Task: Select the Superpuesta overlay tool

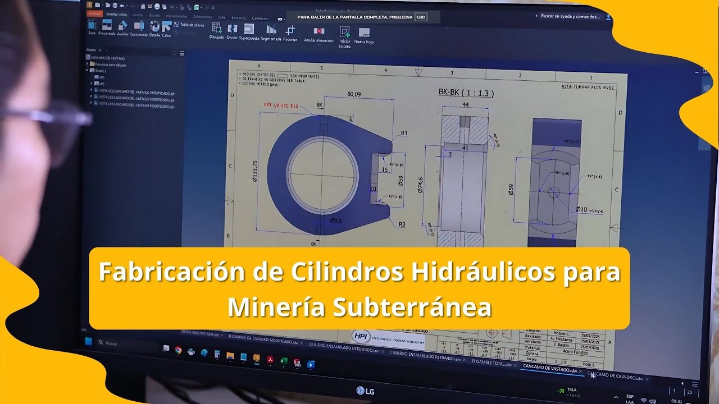Action: click(249, 32)
